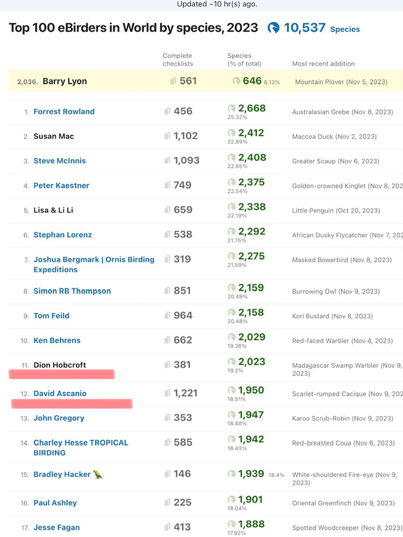Click checklist icon beside Lisa & Li Li's 659

coord(167,210)
